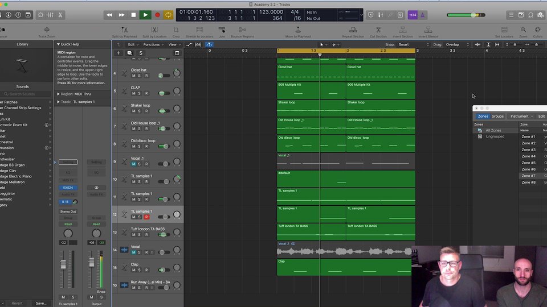Collapse the Quick Help section
Image resolution: width=547 pixels, height=307 pixels.
(58, 44)
